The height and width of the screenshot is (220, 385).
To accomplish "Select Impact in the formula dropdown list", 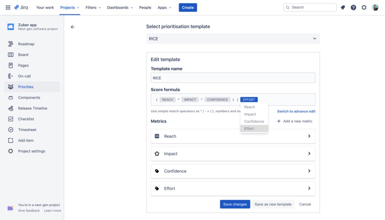I will pyautogui.click(x=254, y=114).
